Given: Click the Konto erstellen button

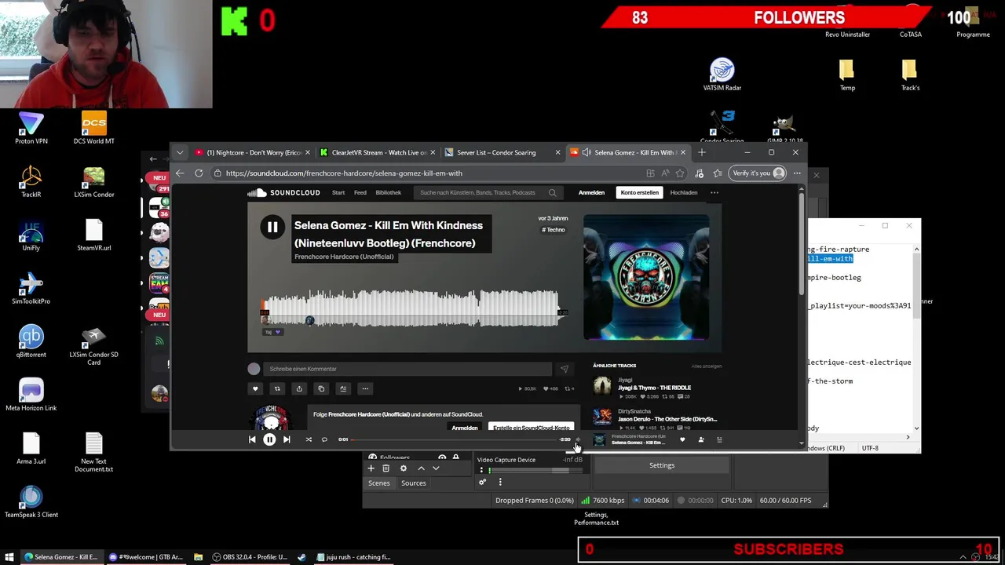Looking at the screenshot, I should [640, 192].
